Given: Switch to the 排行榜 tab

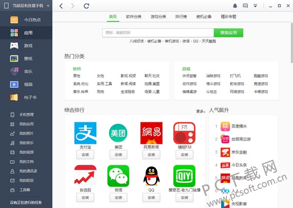Looking at the screenshot, I should (x=181, y=17).
